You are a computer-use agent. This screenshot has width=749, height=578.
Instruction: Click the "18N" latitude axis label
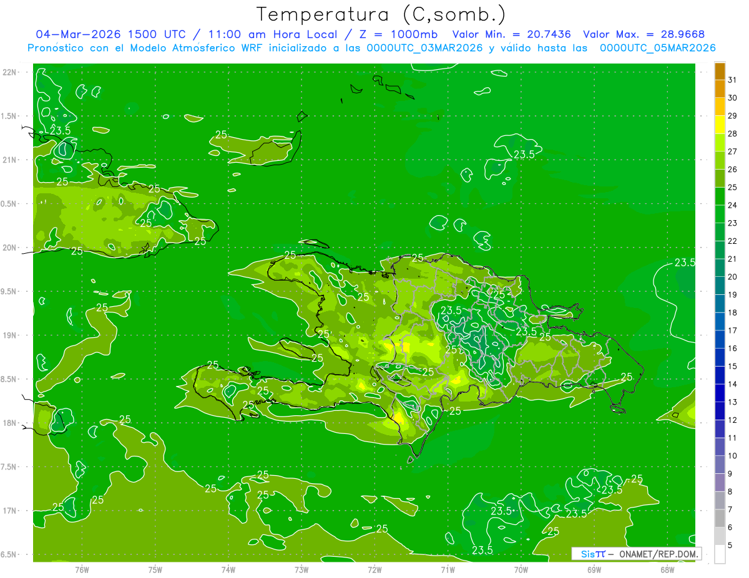(10, 423)
